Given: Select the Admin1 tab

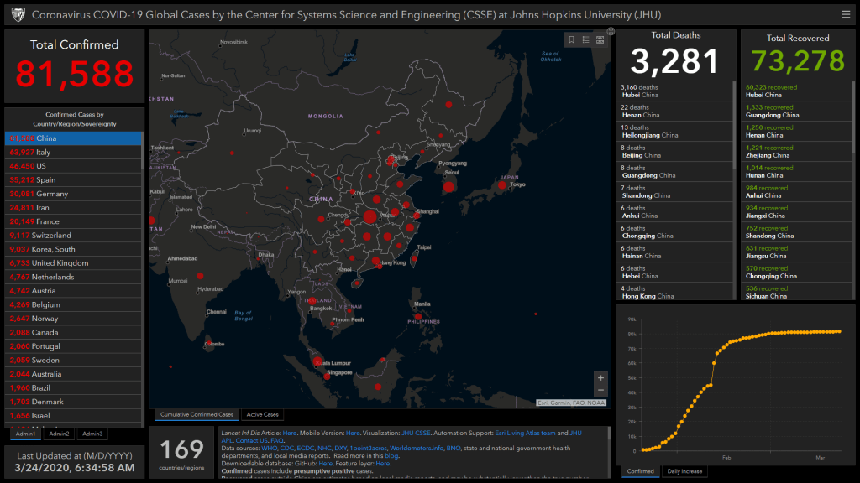Looking at the screenshot, I should 25,434.
